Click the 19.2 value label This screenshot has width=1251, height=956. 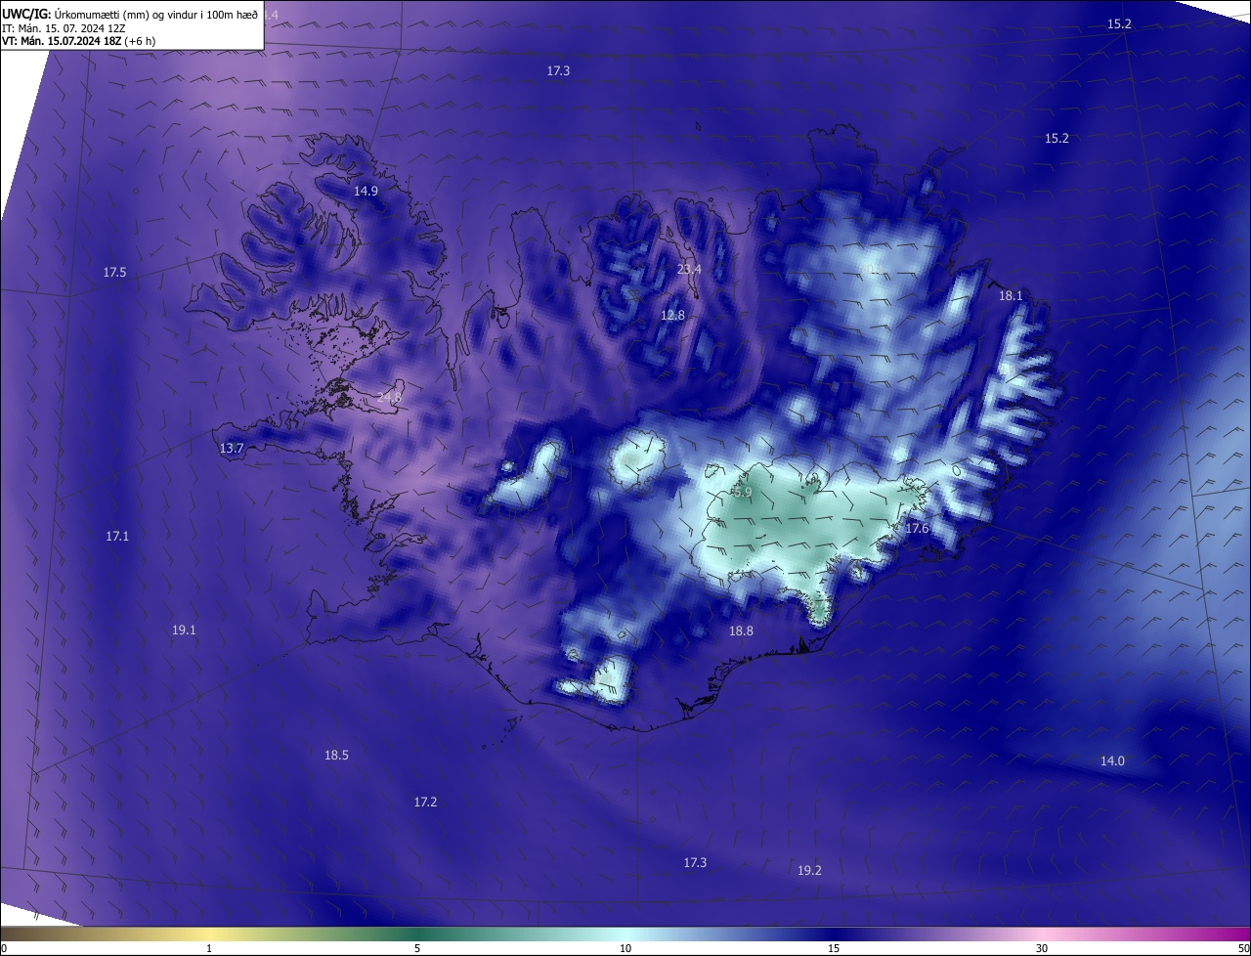tap(809, 870)
